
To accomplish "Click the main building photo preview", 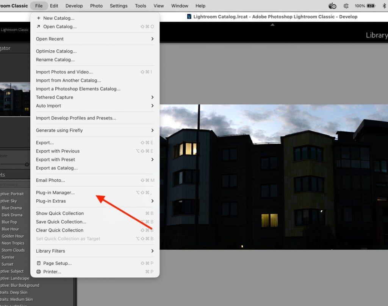I will tap(274, 177).
